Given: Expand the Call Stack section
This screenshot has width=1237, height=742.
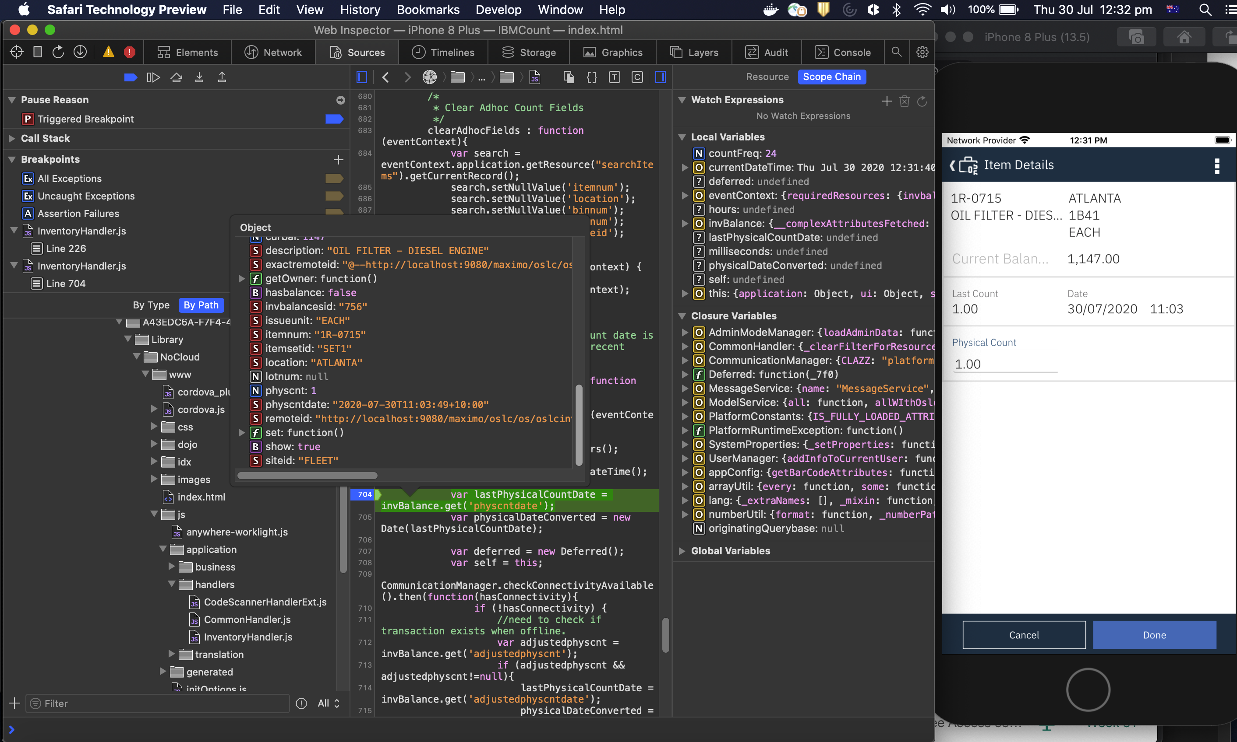Looking at the screenshot, I should [12, 139].
